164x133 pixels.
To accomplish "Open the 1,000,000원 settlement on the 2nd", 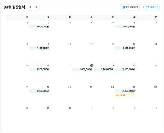I will tap(39, 27).
